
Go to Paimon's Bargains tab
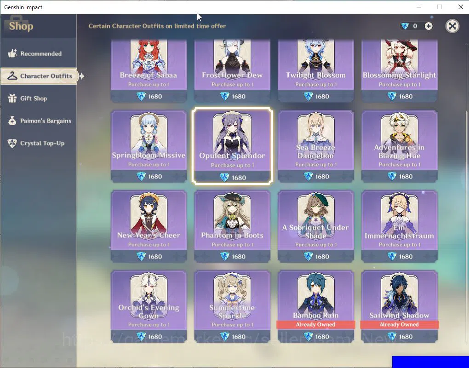(38, 121)
